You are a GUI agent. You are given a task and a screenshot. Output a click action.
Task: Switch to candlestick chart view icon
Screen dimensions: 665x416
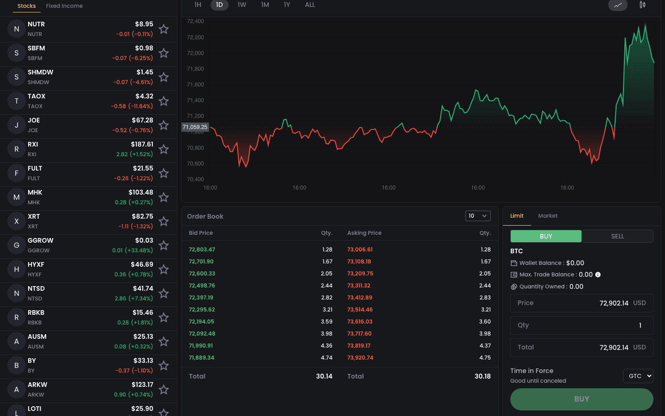(x=642, y=5)
